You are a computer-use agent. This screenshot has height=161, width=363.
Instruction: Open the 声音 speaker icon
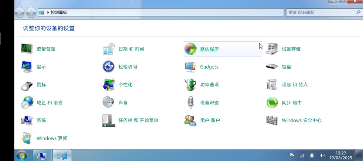click(109, 102)
